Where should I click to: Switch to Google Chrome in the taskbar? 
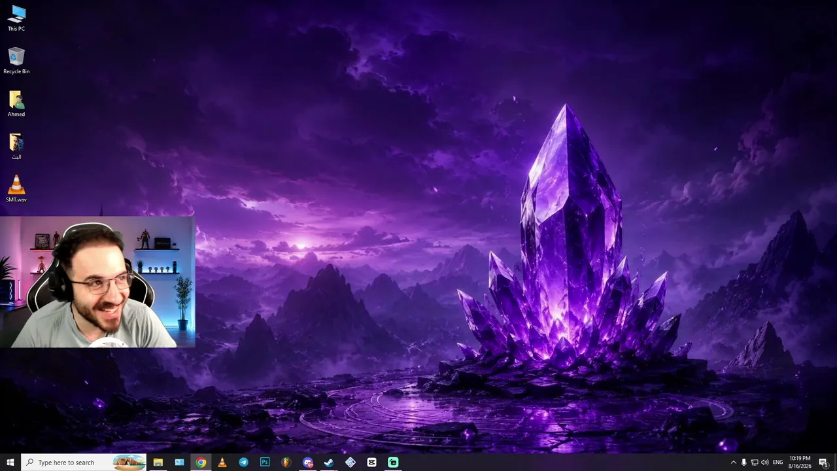tap(201, 462)
